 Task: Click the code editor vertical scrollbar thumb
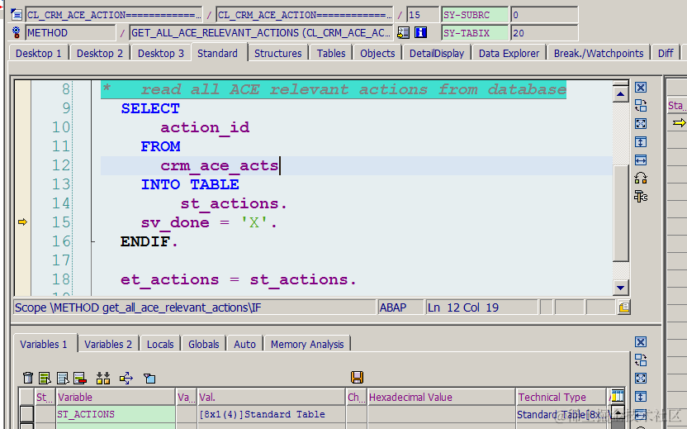coord(621,213)
